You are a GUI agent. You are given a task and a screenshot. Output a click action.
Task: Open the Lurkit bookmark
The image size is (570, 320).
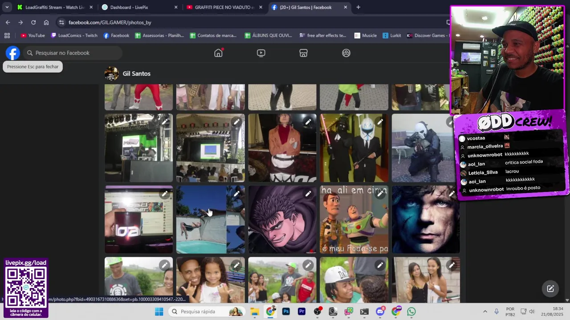392,36
